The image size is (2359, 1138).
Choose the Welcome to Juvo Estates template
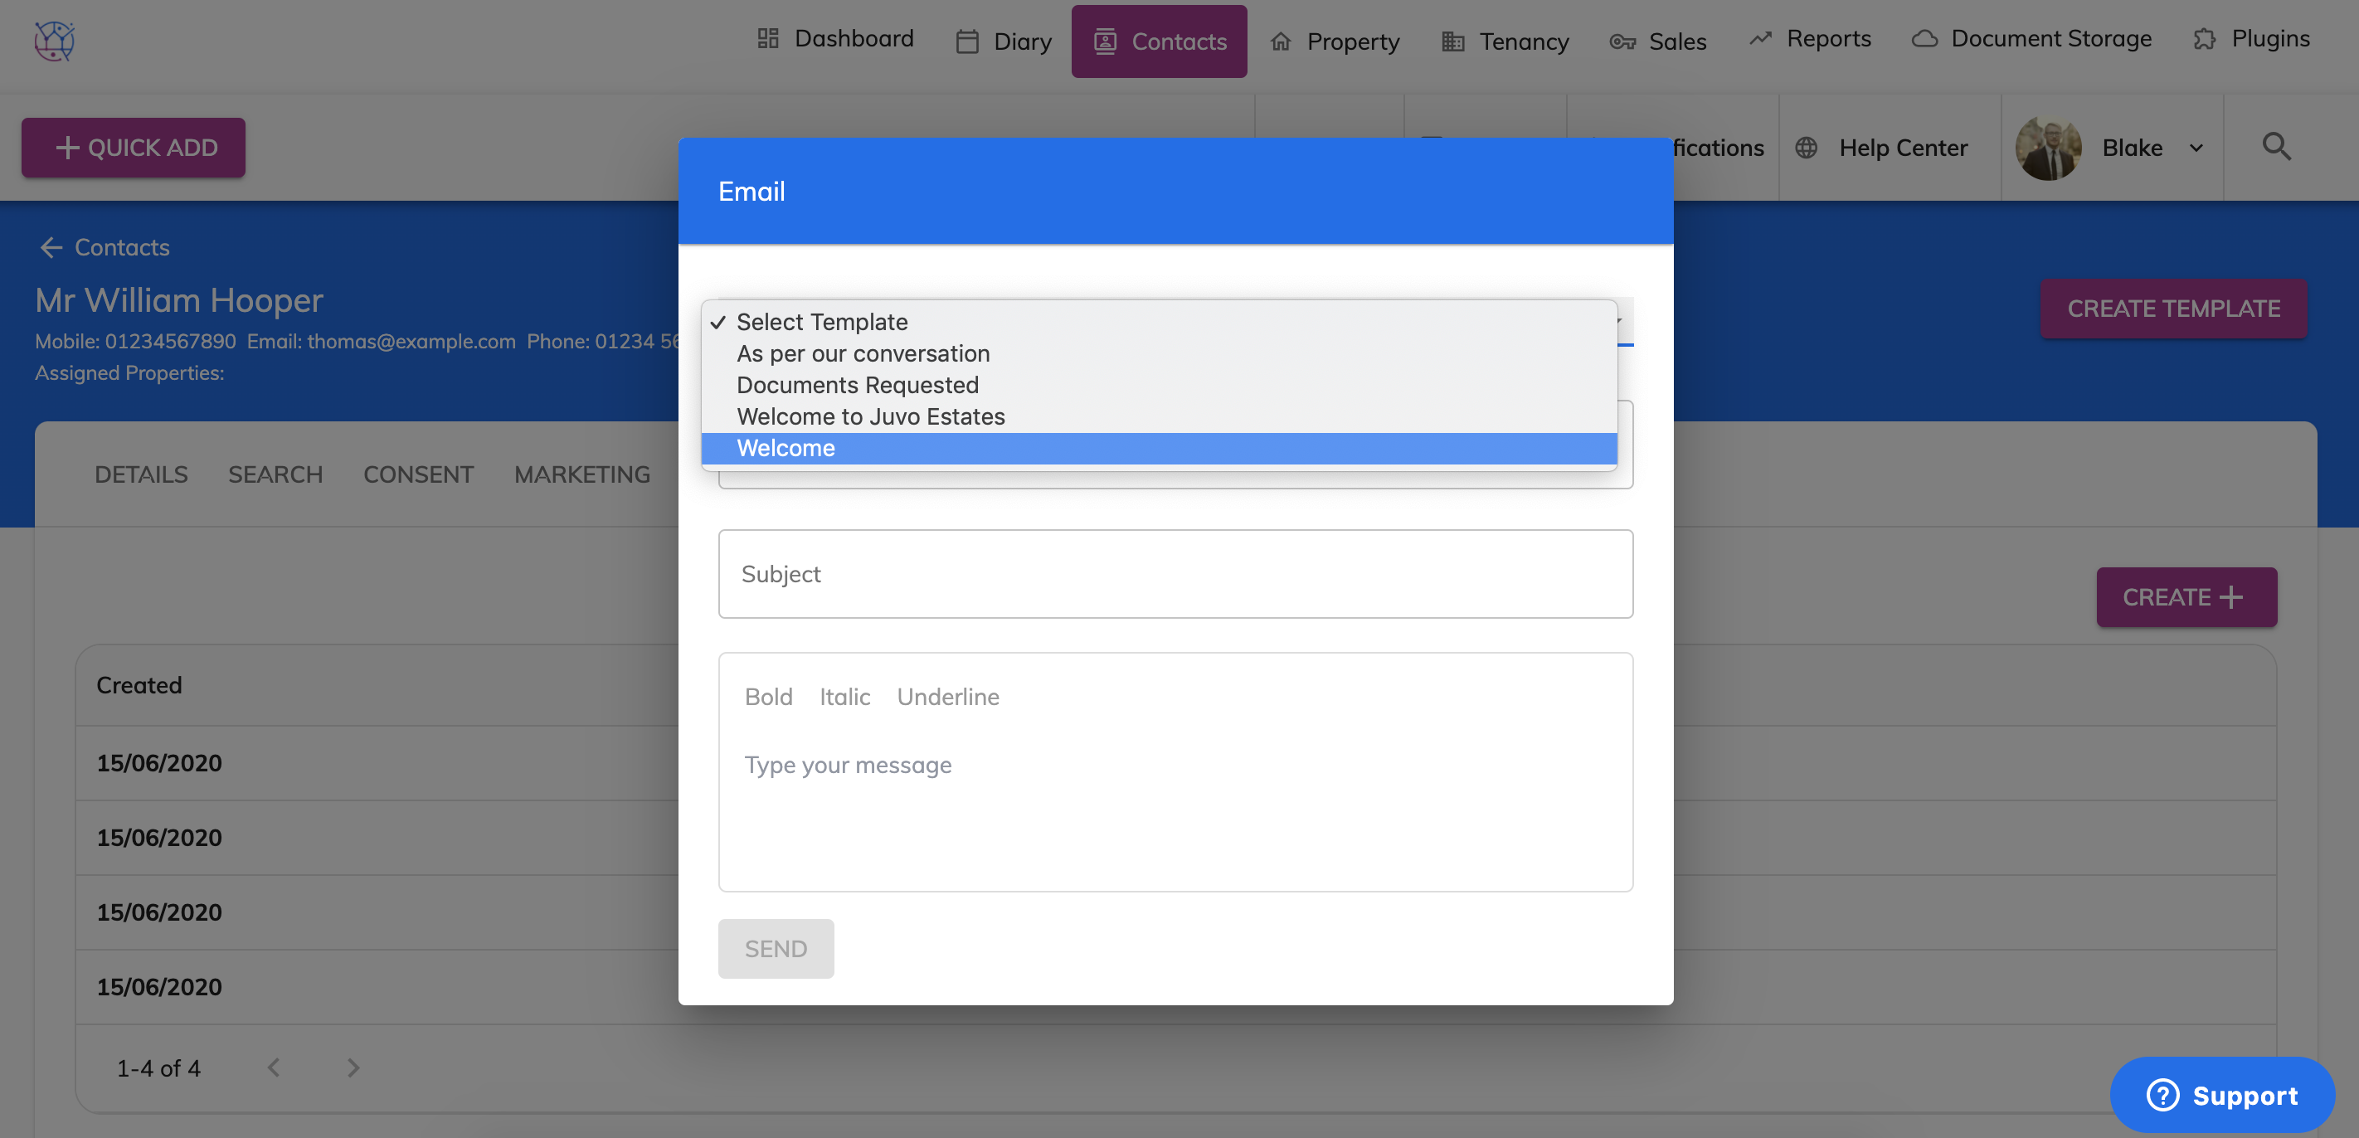[x=870, y=416]
